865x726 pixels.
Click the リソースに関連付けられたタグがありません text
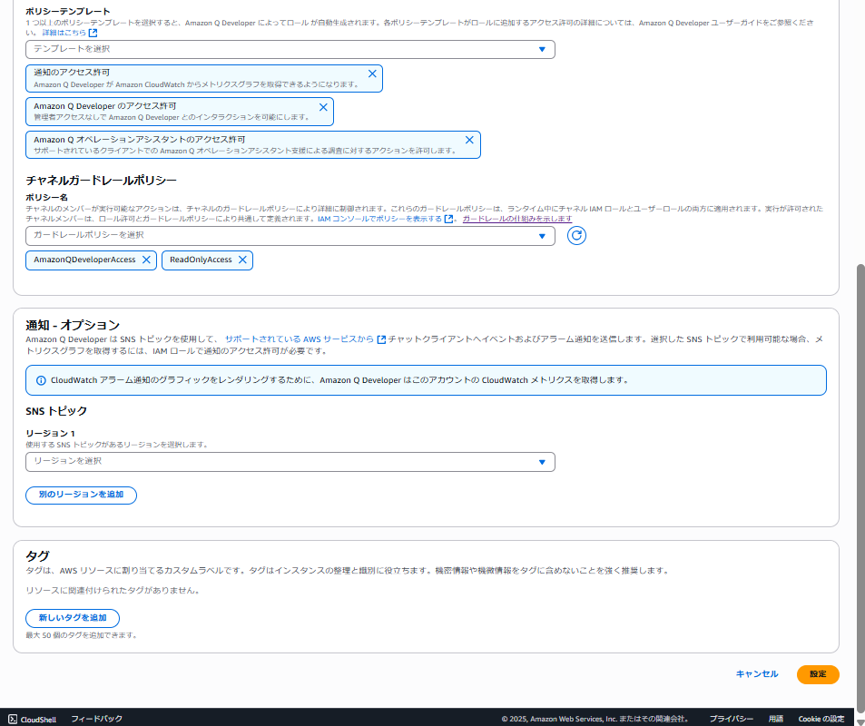coord(113,590)
